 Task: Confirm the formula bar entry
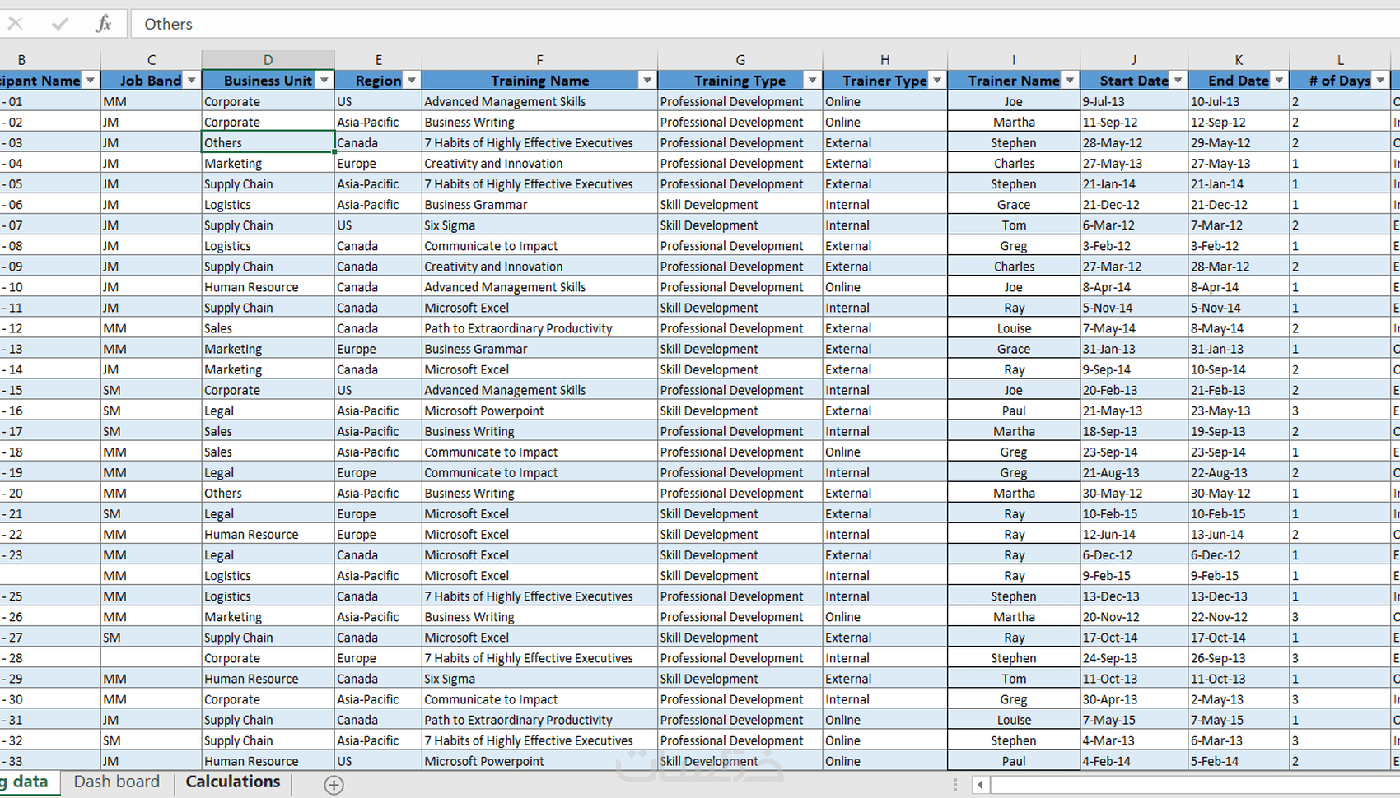(x=59, y=24)
